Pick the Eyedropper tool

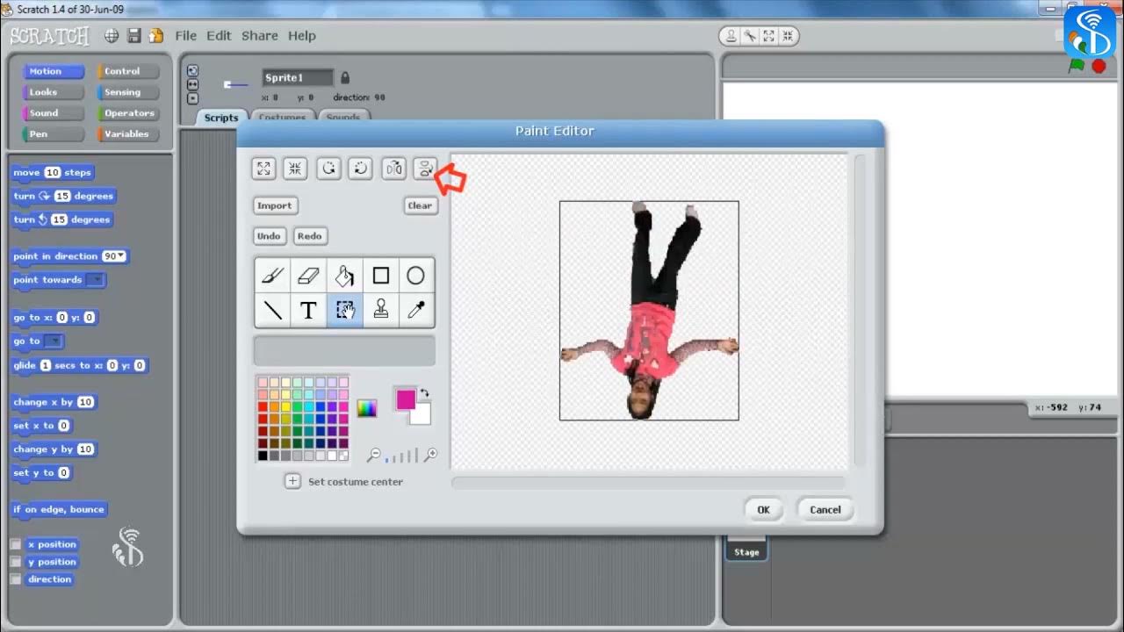(415, 310)
